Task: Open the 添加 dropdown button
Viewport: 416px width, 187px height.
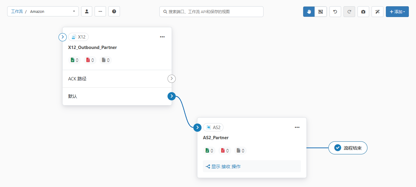Action: point(397,12)
